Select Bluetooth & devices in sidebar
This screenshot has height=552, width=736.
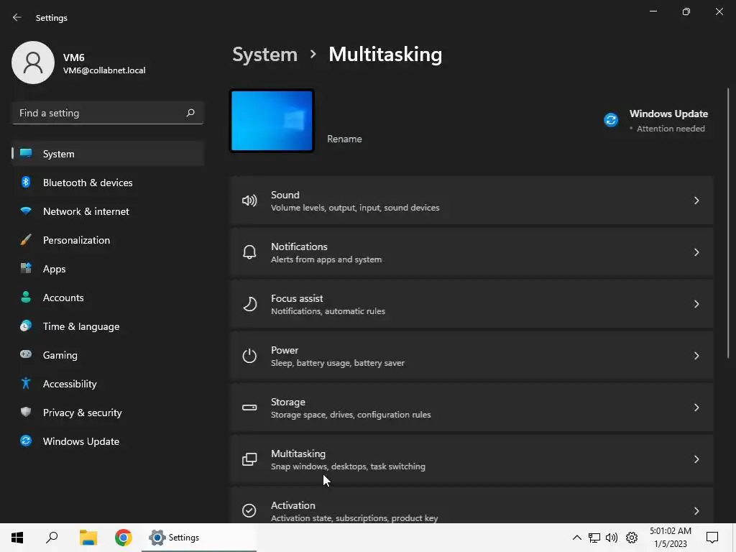point(108,183)
